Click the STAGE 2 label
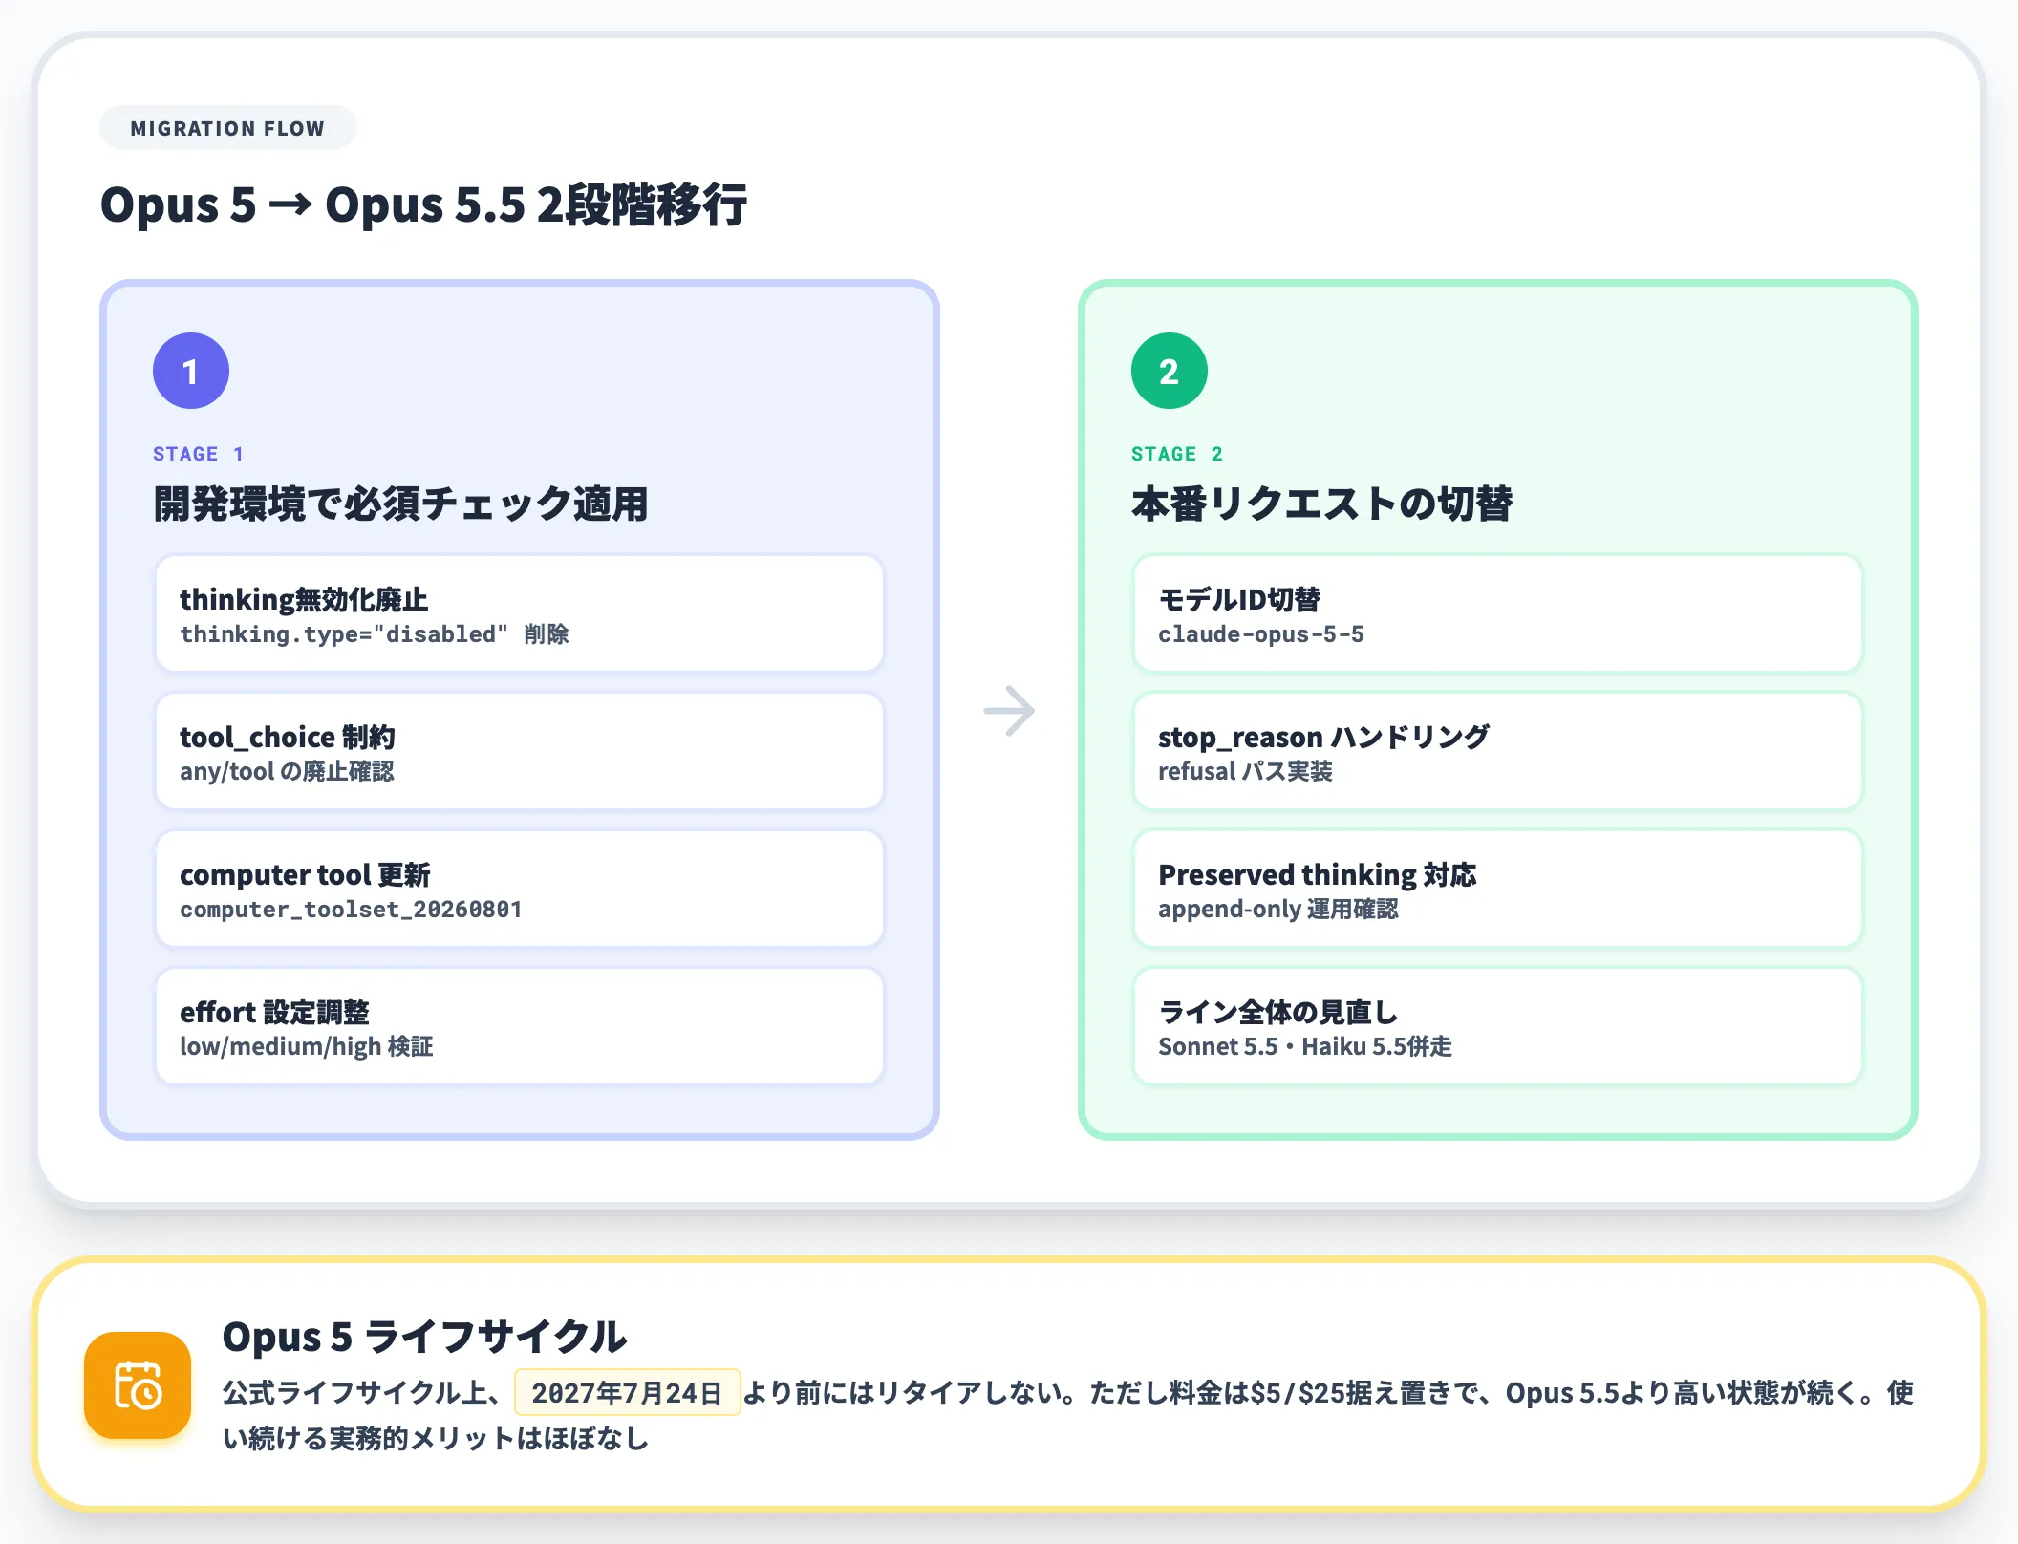Image resolution: width=2018 pixels, height=1544 pixels. 1177,454
